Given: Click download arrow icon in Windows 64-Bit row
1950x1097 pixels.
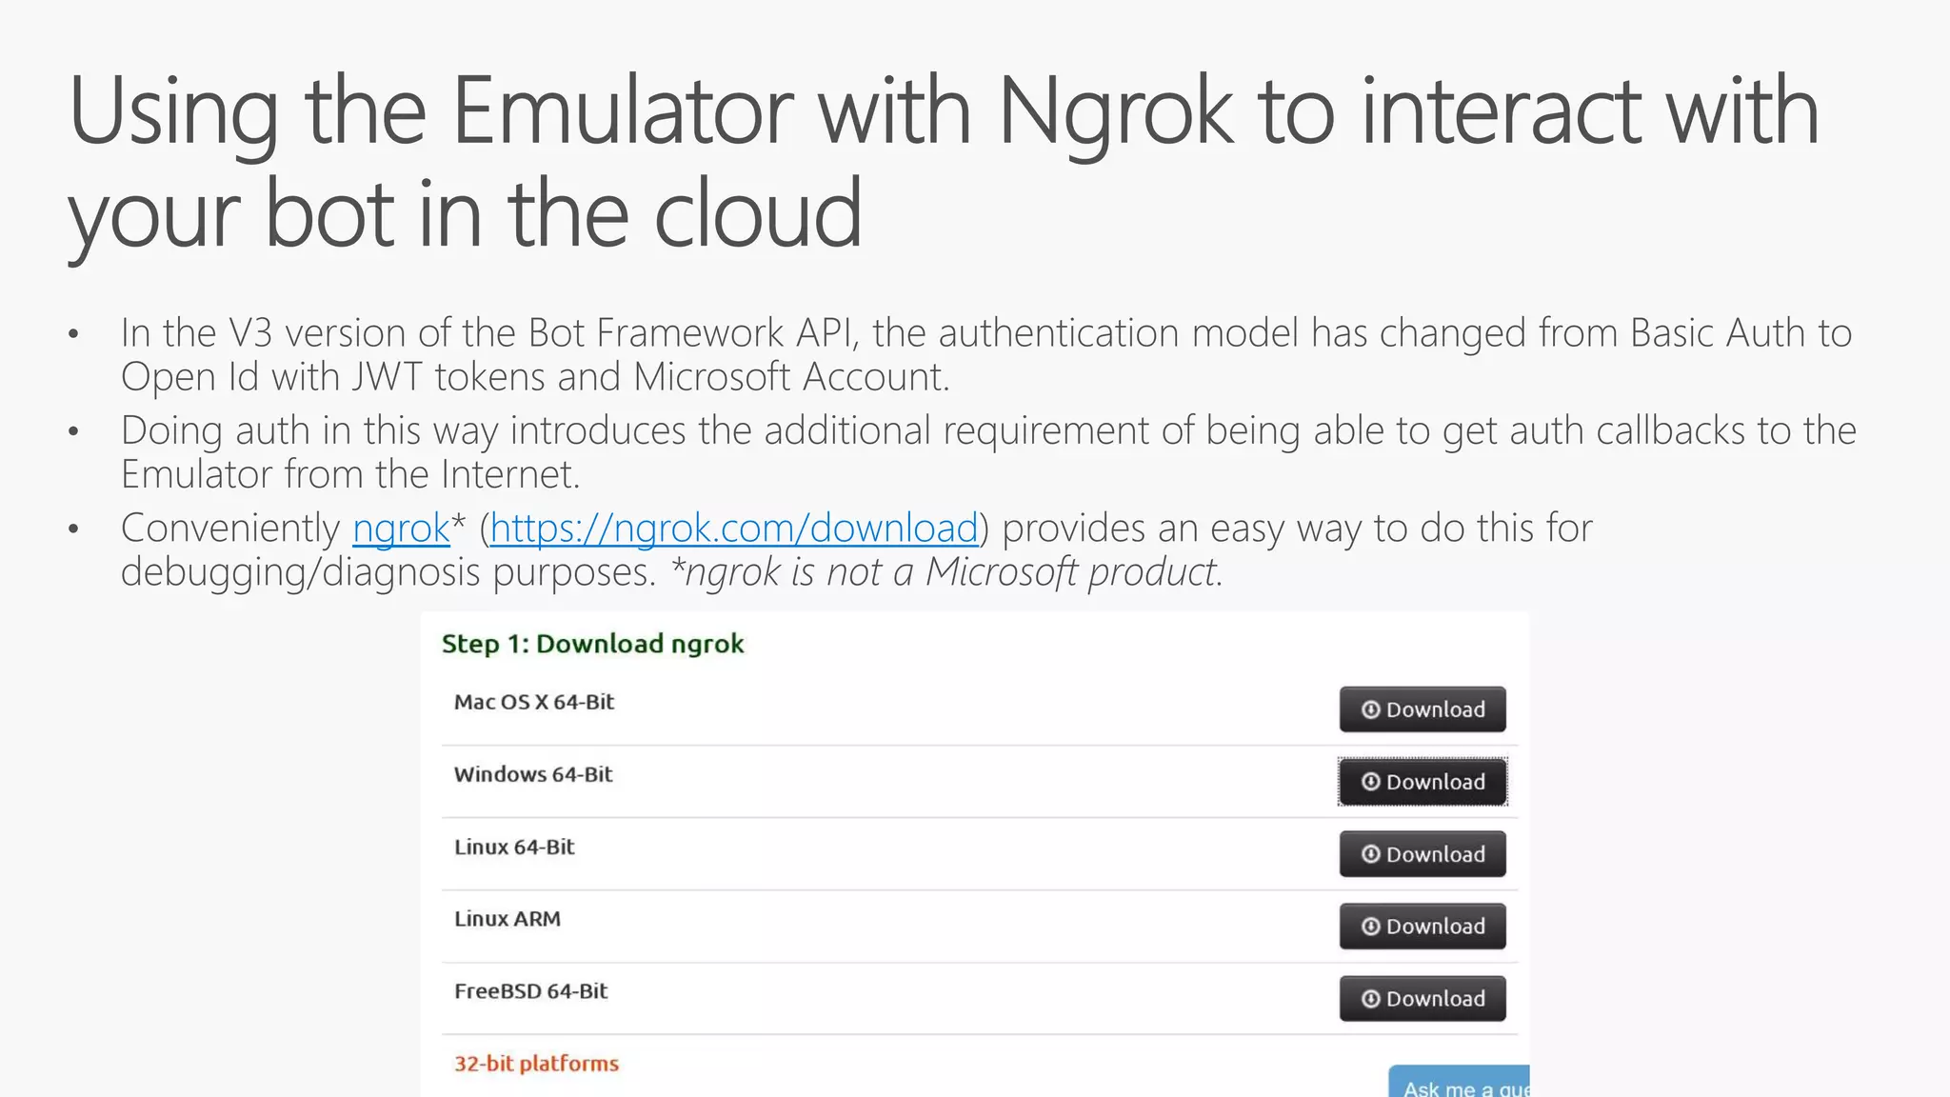Looking at the screenshot, I should [1370, 782].
